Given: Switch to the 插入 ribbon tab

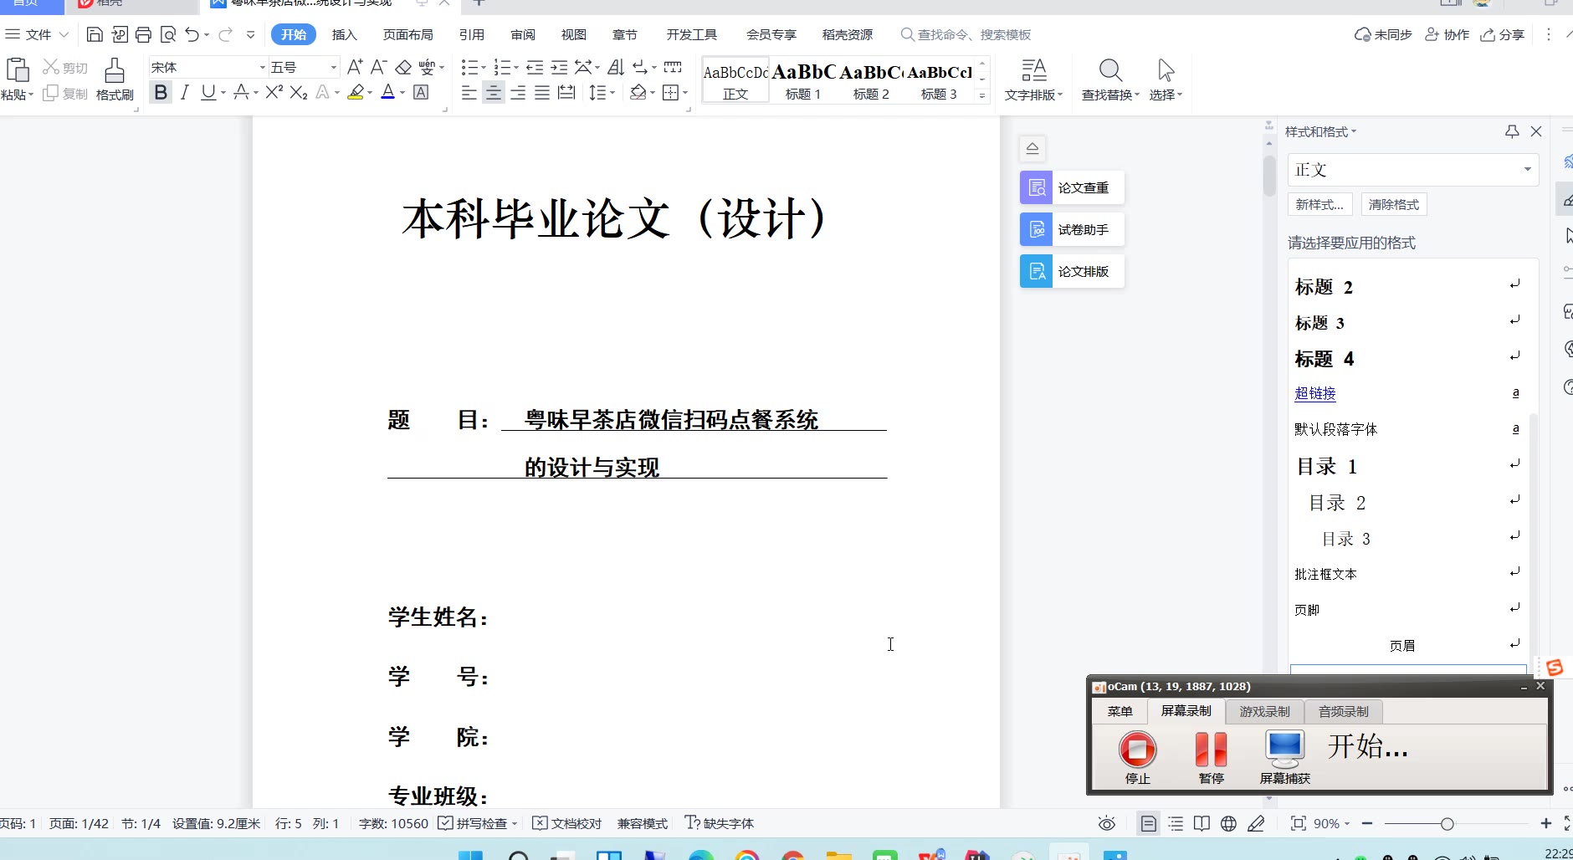Looking at the screenshot, I should click(x=344, y=34).
